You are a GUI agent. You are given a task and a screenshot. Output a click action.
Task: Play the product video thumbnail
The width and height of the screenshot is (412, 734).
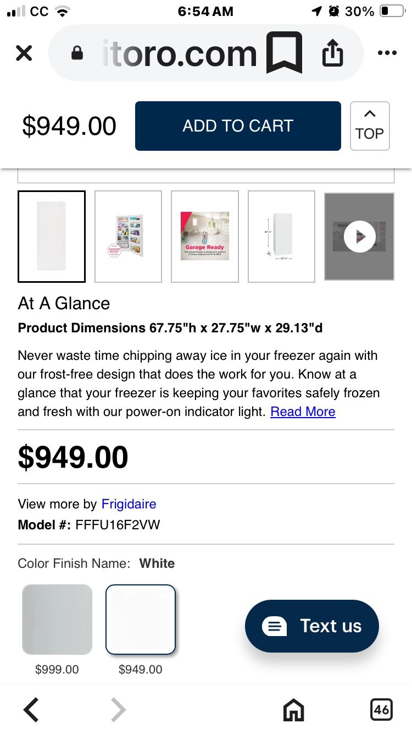[x=359, y=237]
